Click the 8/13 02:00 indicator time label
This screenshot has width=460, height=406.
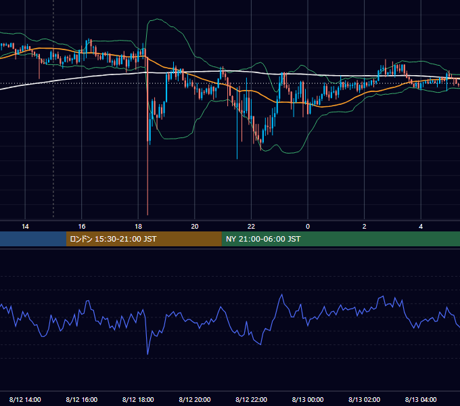[x=365, y=399]
